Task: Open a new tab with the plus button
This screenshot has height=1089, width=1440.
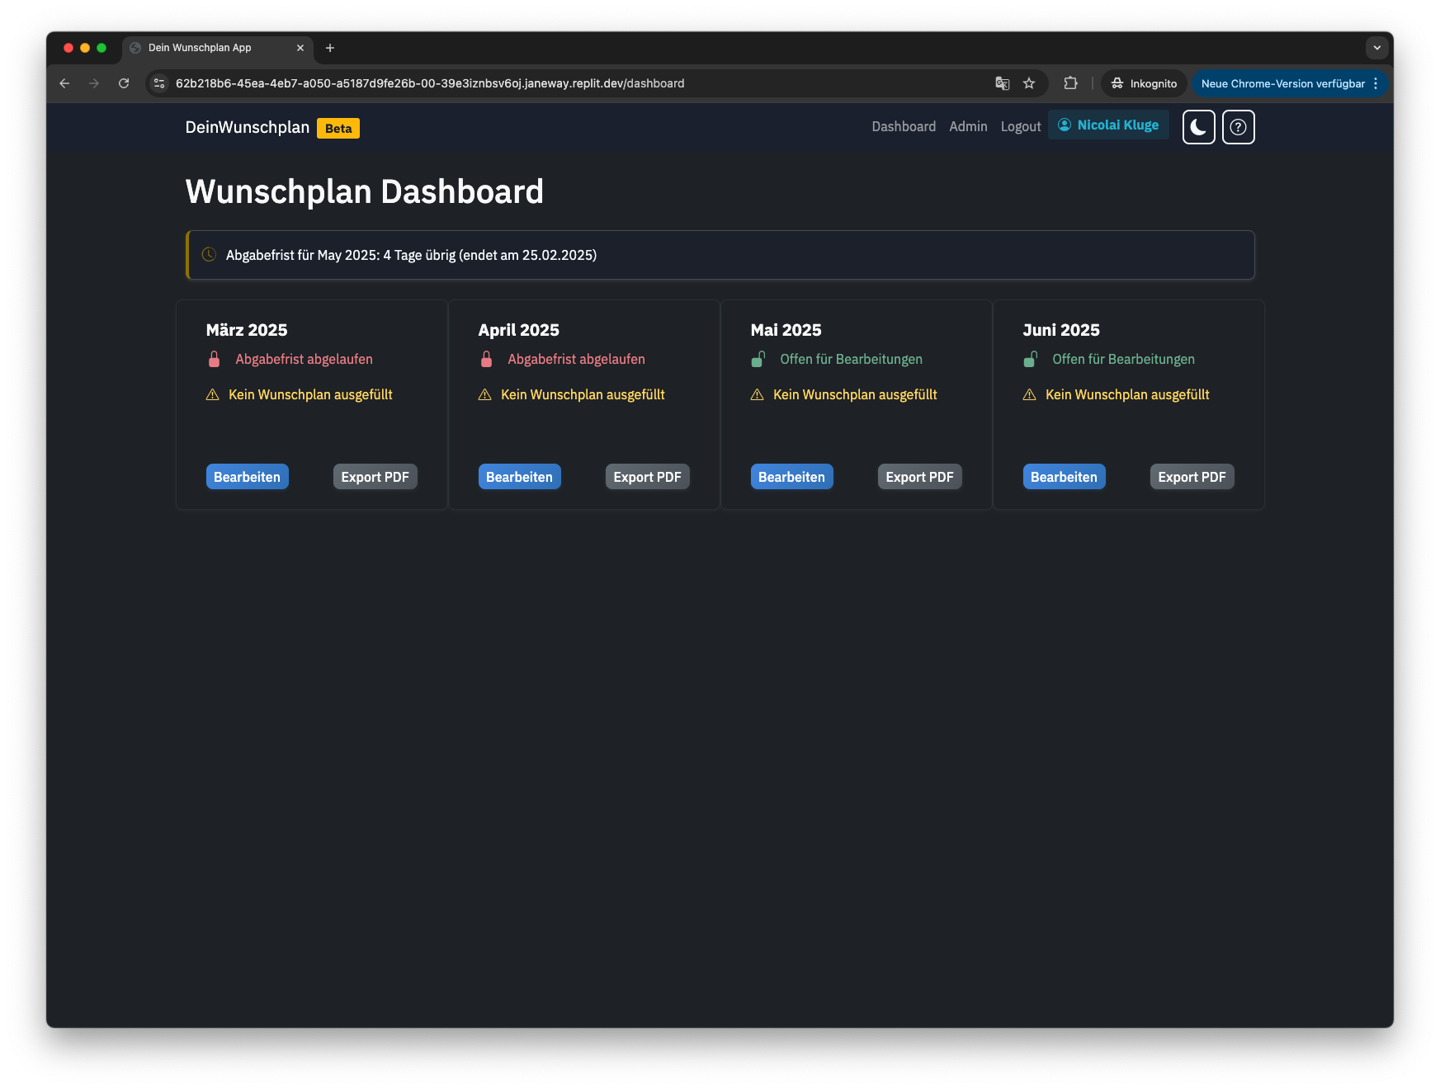Action: click(x=330, y=48)
